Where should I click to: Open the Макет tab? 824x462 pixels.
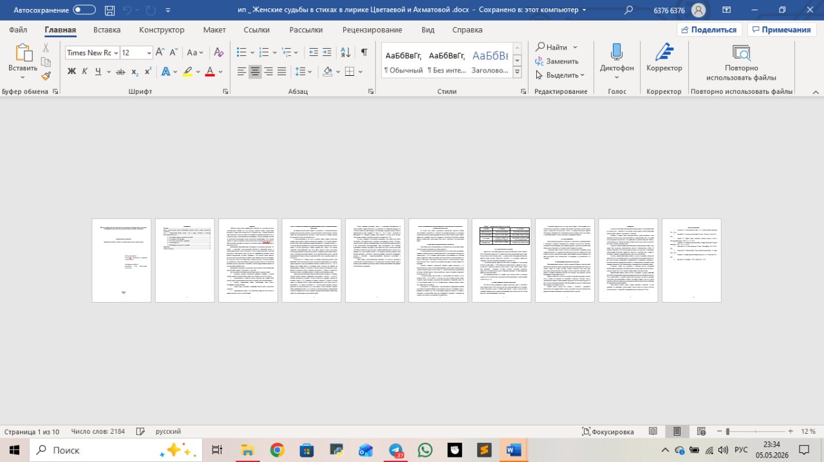(214, 30)
